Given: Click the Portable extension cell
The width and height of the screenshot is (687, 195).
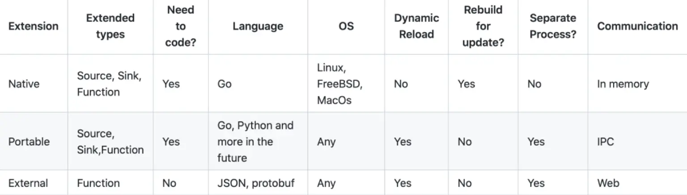Looking at the screenshot, I should click(29, 142).
